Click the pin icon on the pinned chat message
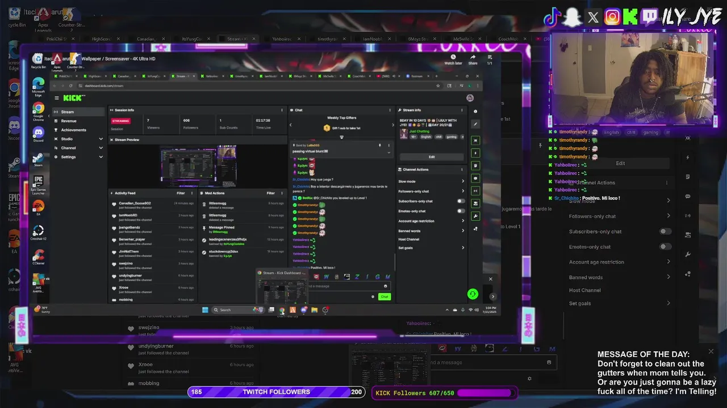The width and height of the screenshot is (727, 408). 380,146
